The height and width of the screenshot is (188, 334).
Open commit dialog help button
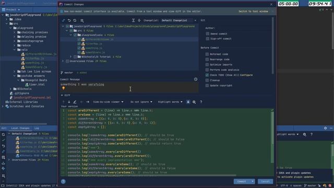click(63, 181)
